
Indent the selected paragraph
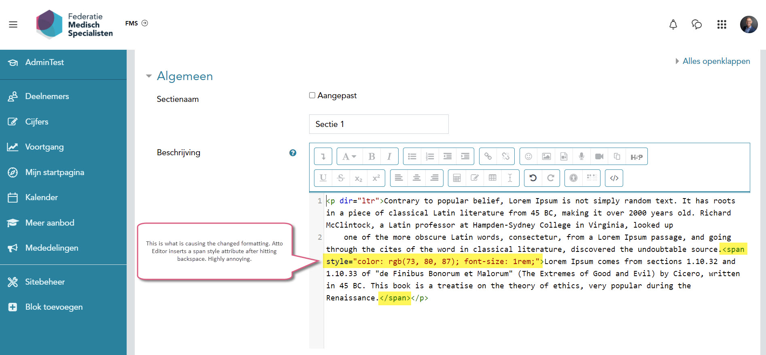coord(465,156)
